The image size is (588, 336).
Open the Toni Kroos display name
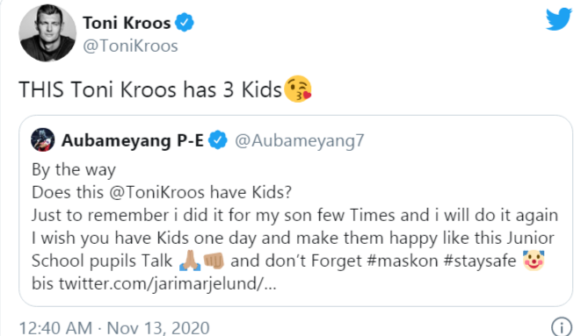(127, 23)
